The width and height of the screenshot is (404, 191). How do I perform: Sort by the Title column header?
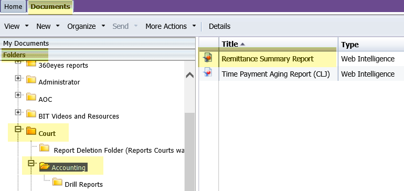coord(278,44)
